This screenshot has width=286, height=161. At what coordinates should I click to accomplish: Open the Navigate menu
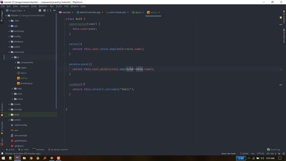[x=25, y=6]
